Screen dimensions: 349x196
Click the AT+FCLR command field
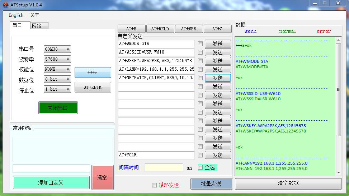point(156,155)
